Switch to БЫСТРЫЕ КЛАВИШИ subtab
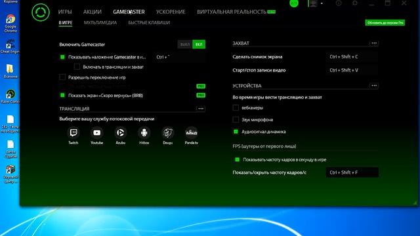 pyautogui.click(x=149, y=23)
